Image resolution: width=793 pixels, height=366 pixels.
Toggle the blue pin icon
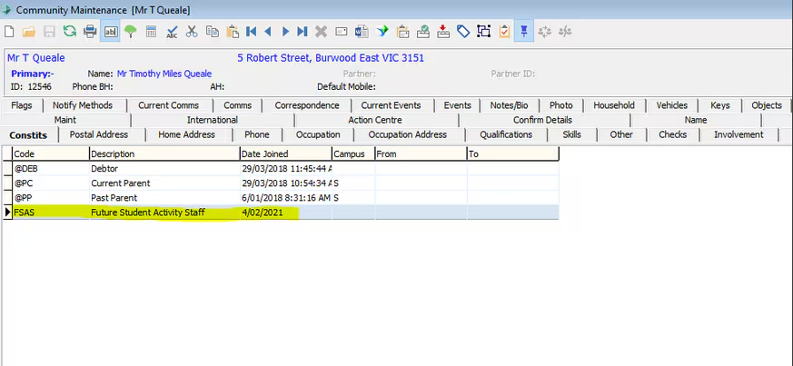524,32
